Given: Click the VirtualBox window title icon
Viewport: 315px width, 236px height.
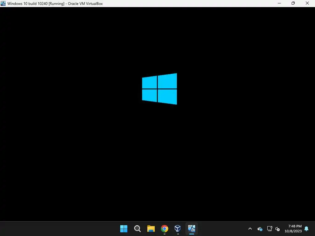Looking at the screenshot, I should [3, 3].
